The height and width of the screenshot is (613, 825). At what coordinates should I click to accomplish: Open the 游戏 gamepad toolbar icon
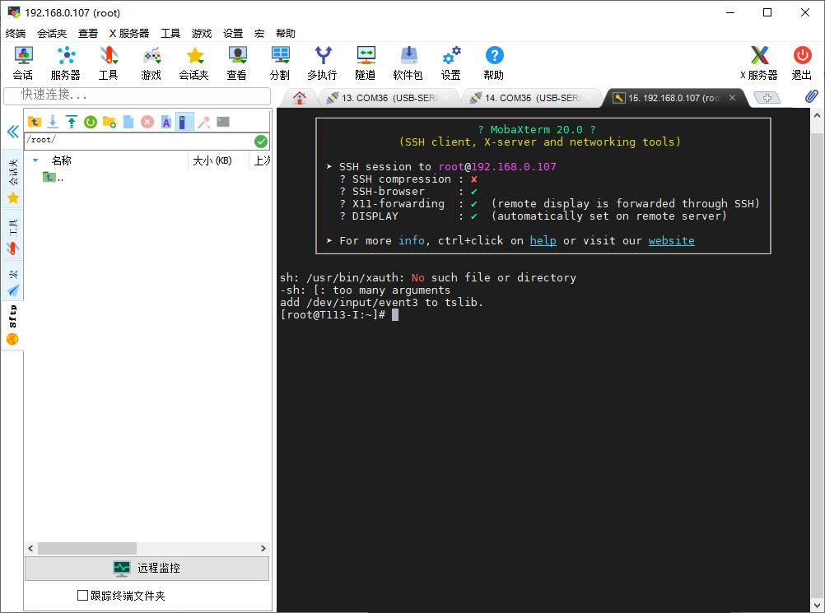point(151,63)
